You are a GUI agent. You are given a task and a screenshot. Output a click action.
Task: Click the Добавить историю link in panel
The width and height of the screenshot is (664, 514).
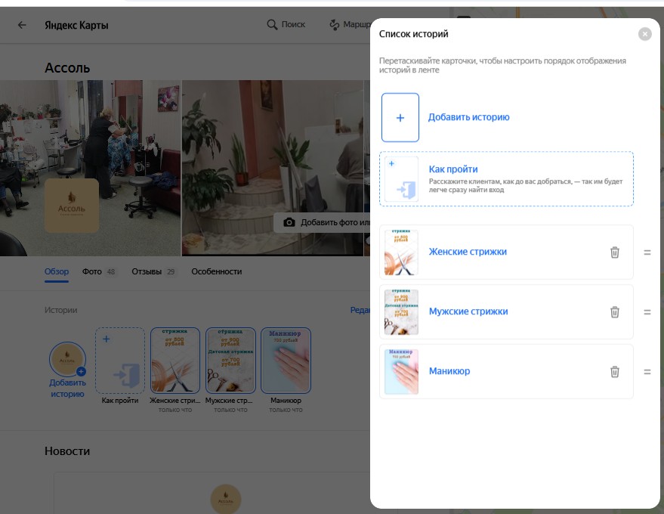(x=468, y=118)
